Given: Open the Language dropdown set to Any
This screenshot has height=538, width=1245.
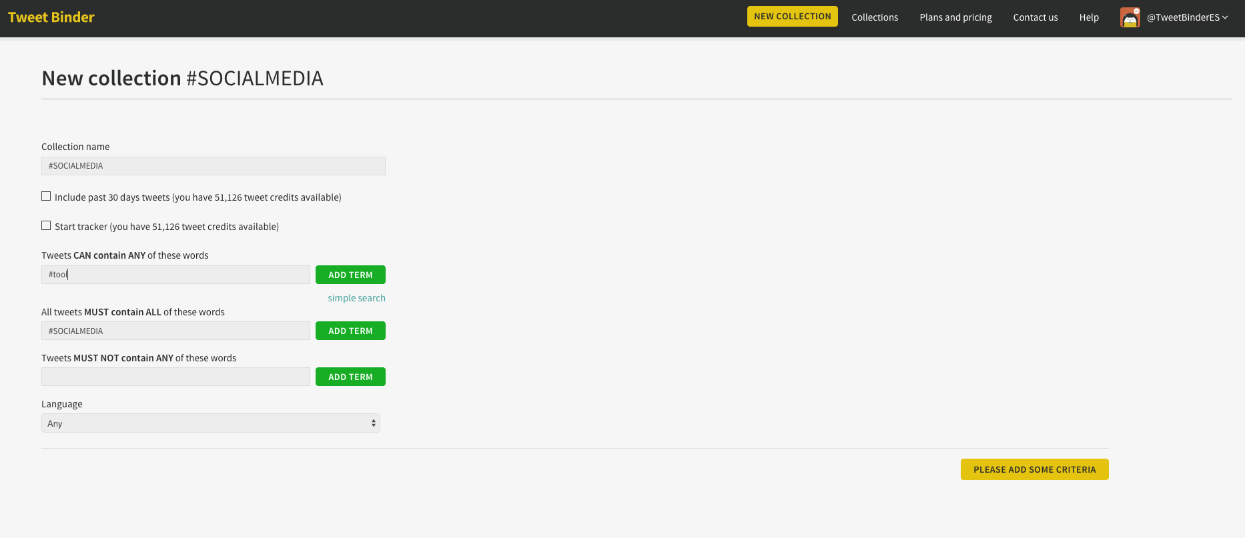Looking at the screenshot, I should 211,423.
